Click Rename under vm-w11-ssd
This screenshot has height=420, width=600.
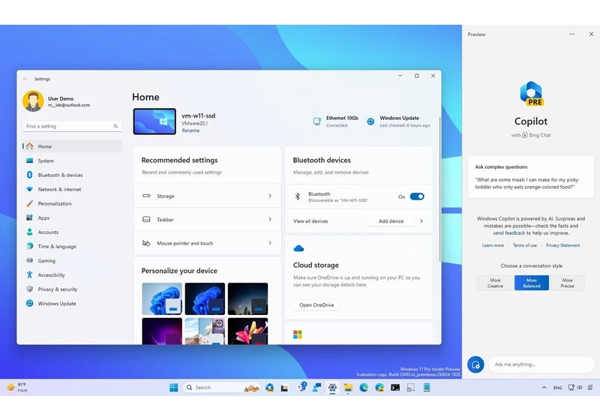[x=190, y=130]
